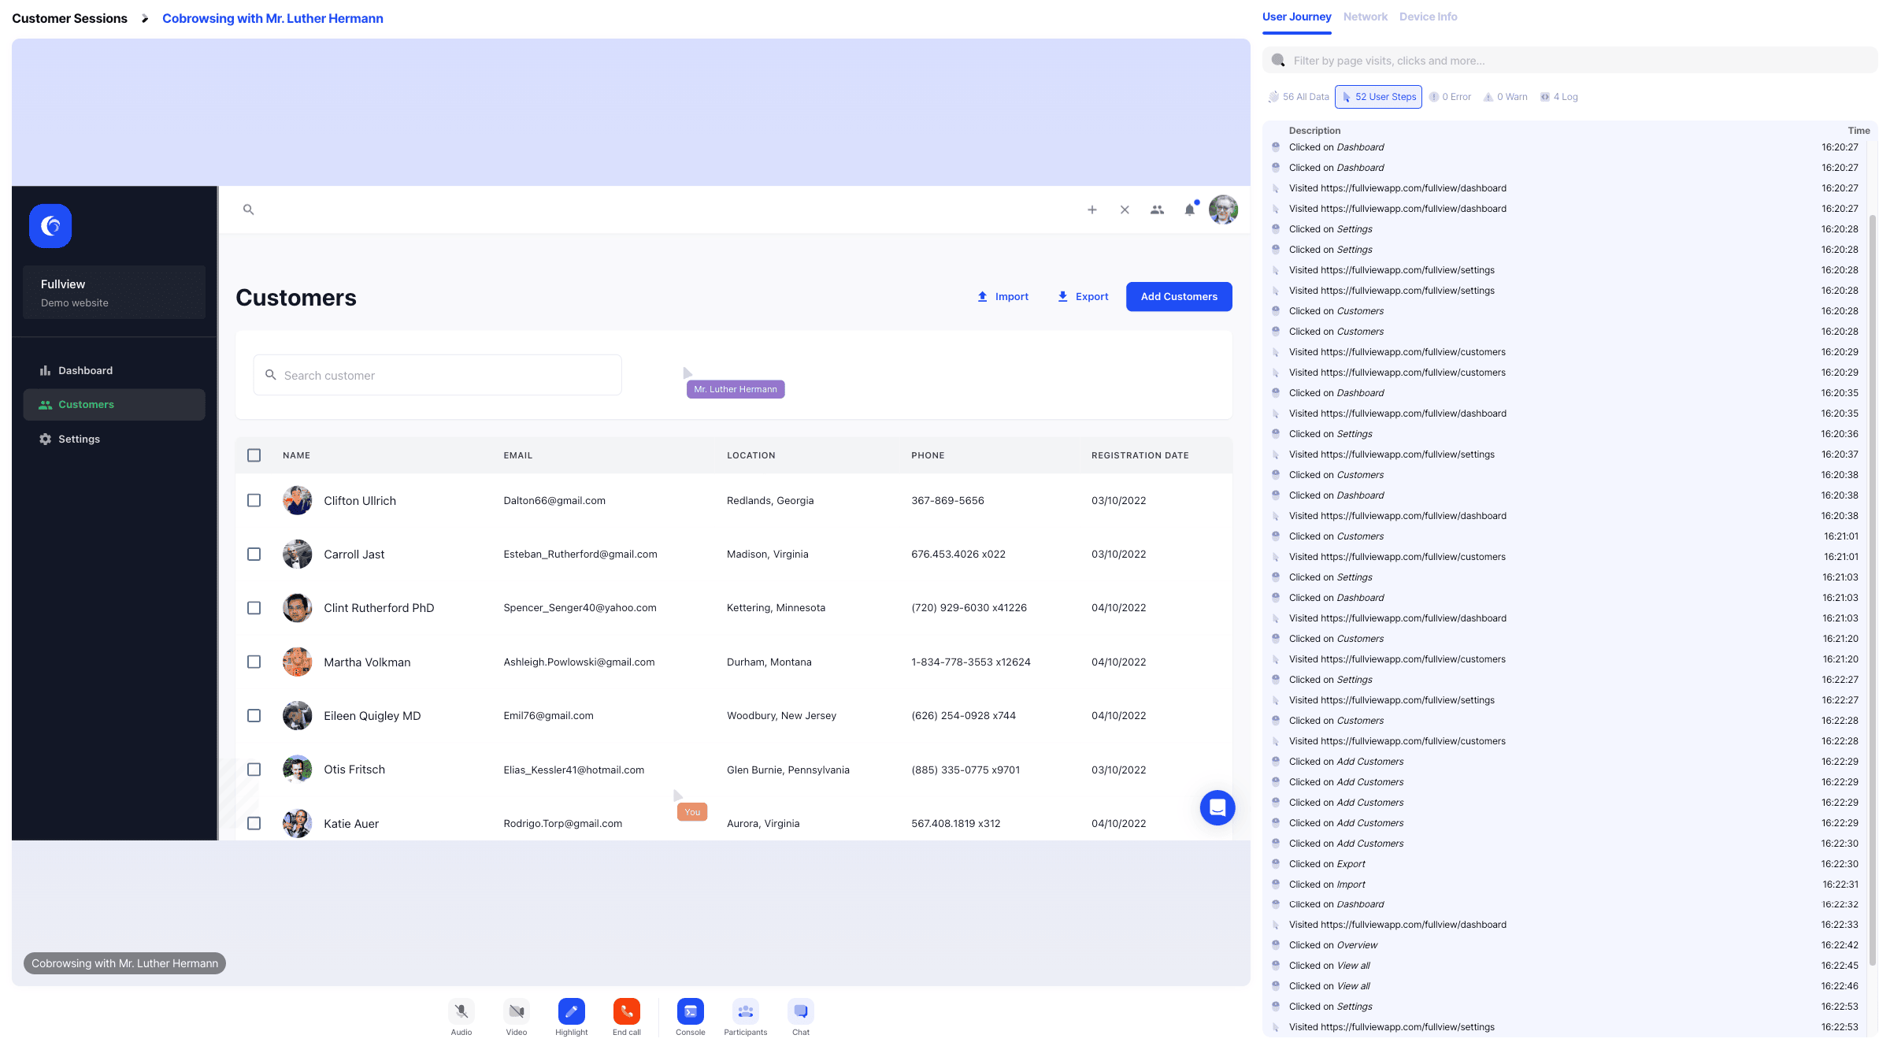Select Martha Volkman's row checkbox
Viewport: 1879px width, 1046px height.
coord(254,662)
